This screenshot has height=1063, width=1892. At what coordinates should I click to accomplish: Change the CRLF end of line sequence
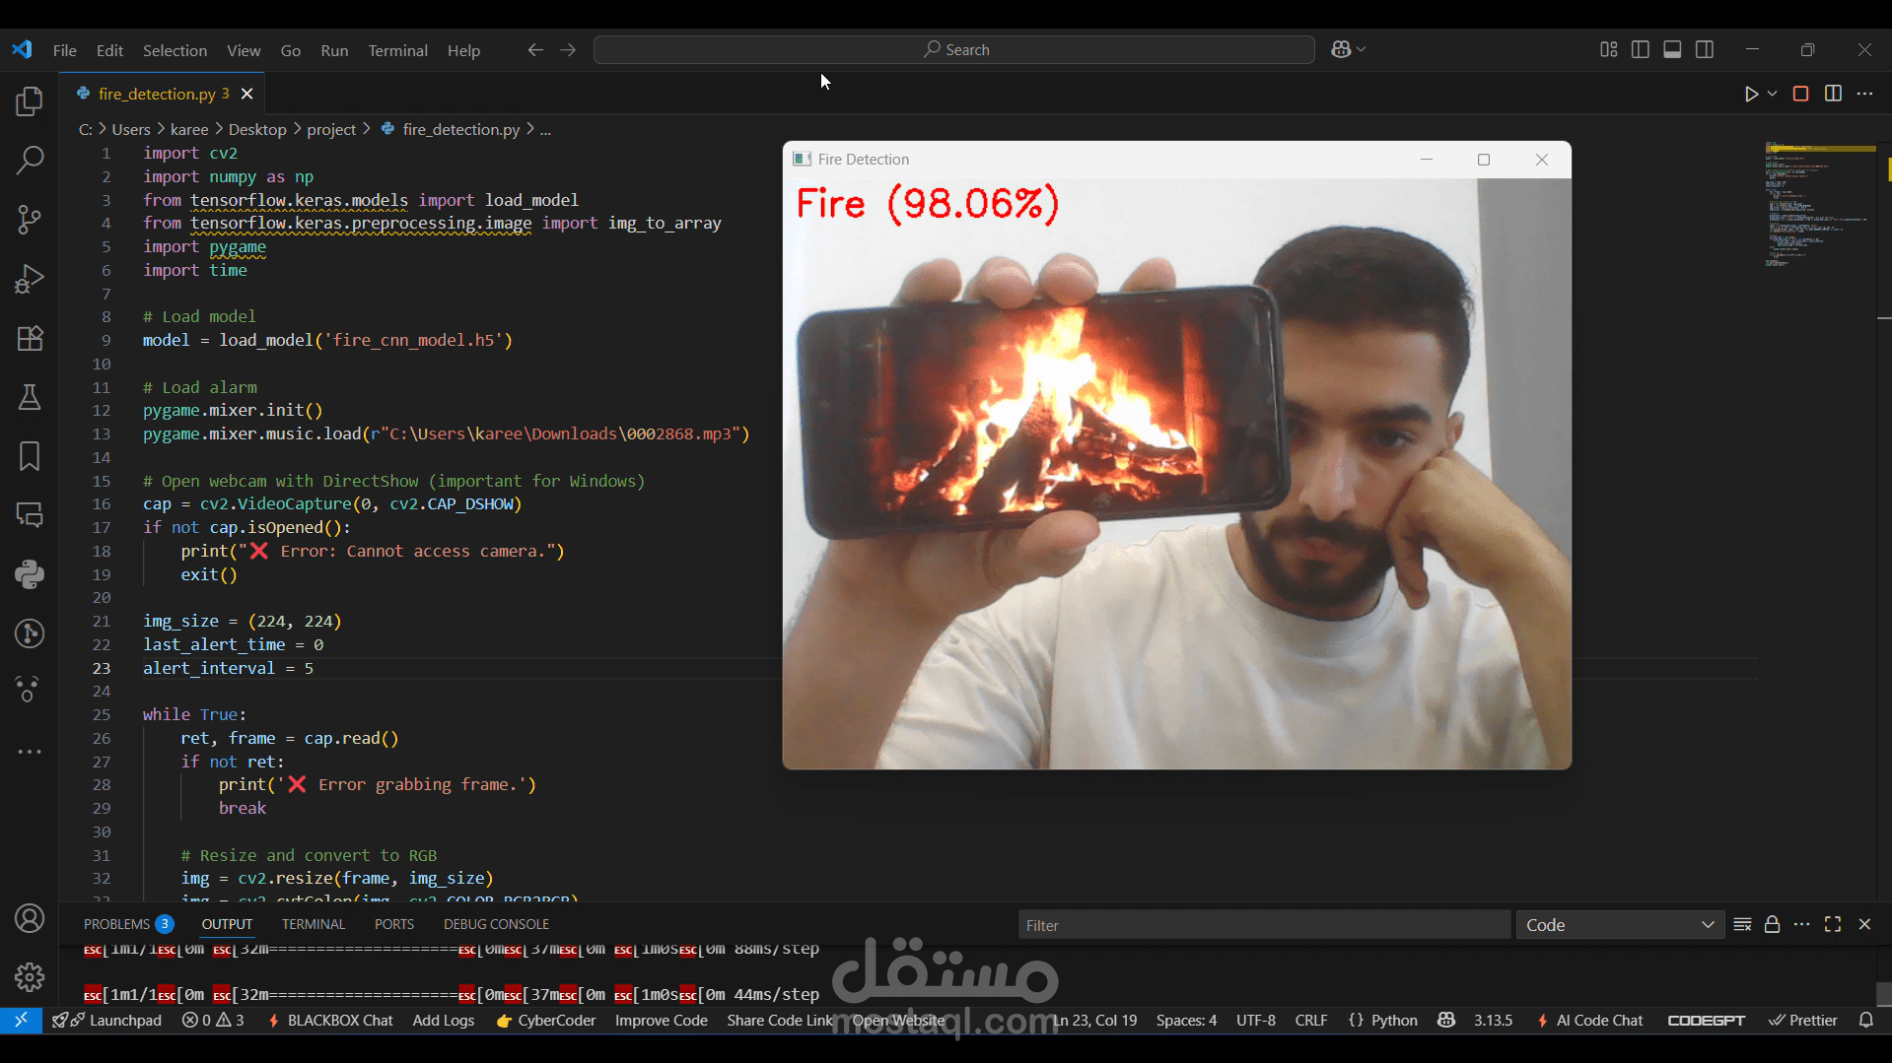tap(1311, 1020)
